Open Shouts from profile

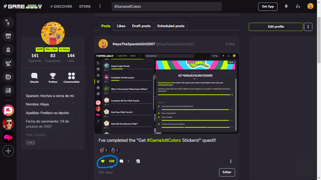click(x=34, y=78)
